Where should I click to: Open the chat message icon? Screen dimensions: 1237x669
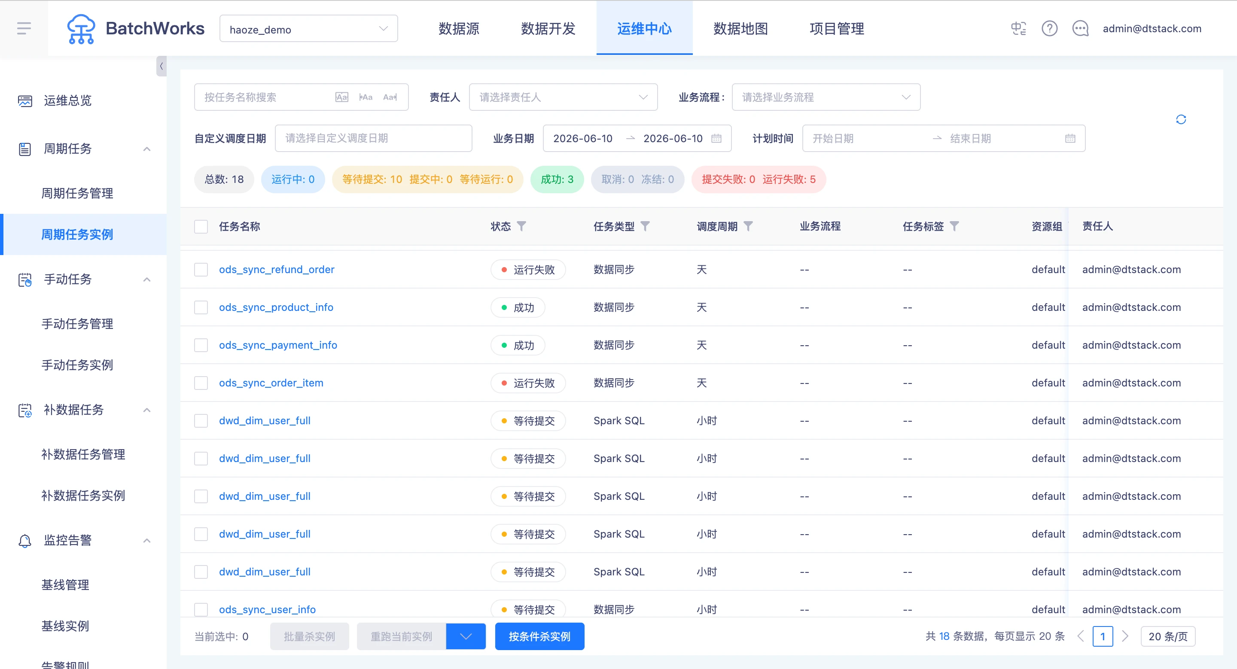pos(1081,29)
